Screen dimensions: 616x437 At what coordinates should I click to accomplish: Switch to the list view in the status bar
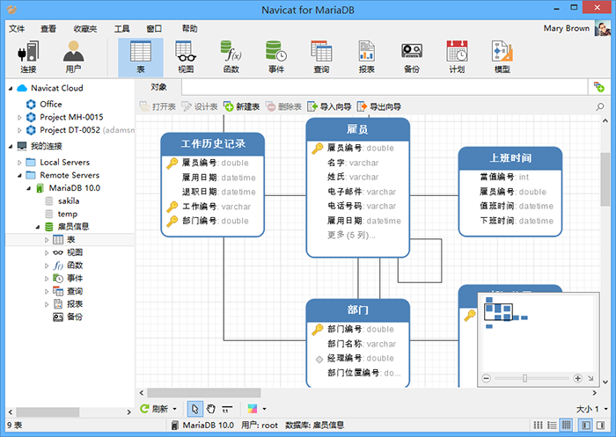tap(552, 426)
